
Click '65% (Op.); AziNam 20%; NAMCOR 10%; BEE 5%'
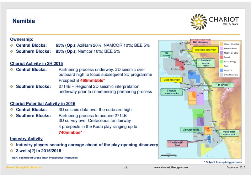click(x=103, y=45)
